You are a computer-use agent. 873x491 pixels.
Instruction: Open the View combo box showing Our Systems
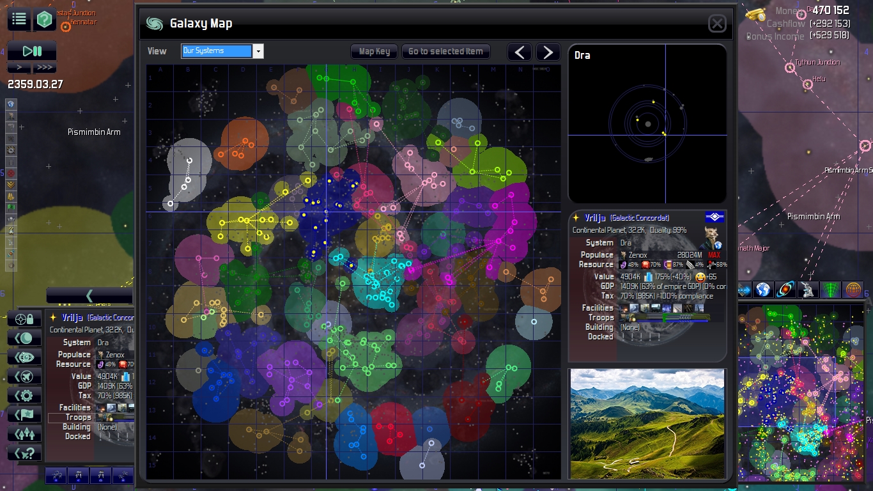point(222,51)
